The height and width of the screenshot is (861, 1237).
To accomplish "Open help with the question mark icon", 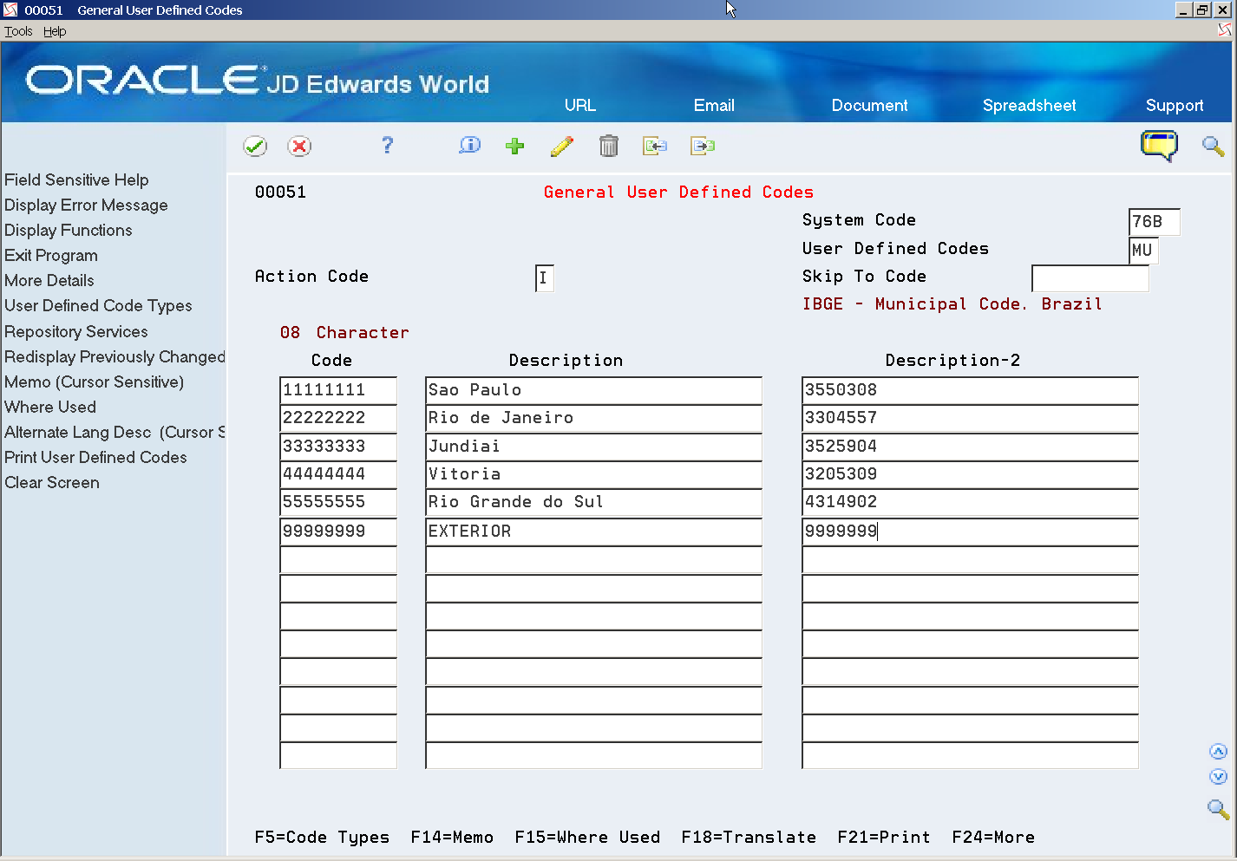I will 387,145.
